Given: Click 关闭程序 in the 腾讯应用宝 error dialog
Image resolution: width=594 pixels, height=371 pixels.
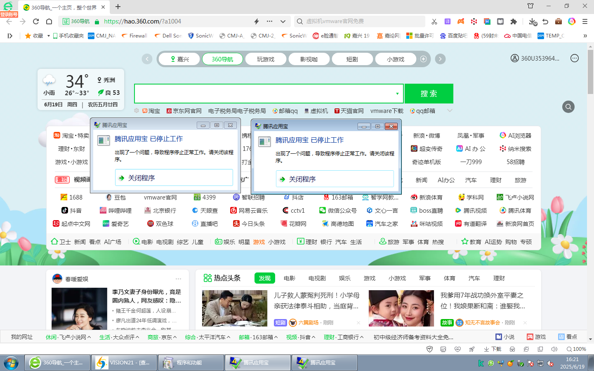Looking at the screenshot, I should point(335,179).
